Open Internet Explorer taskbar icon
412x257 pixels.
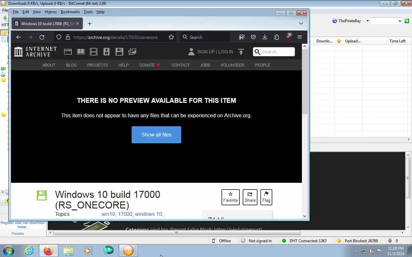pyautogui.click(x=29, y=251)
